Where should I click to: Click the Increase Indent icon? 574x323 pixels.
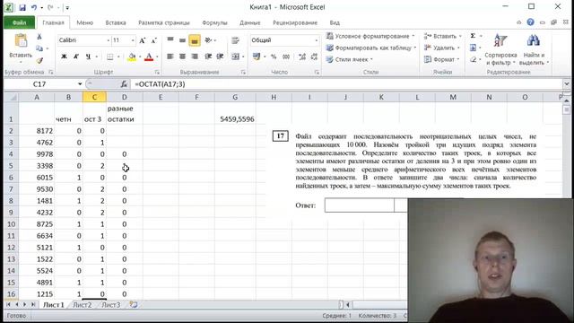click(x=220, y=57)
